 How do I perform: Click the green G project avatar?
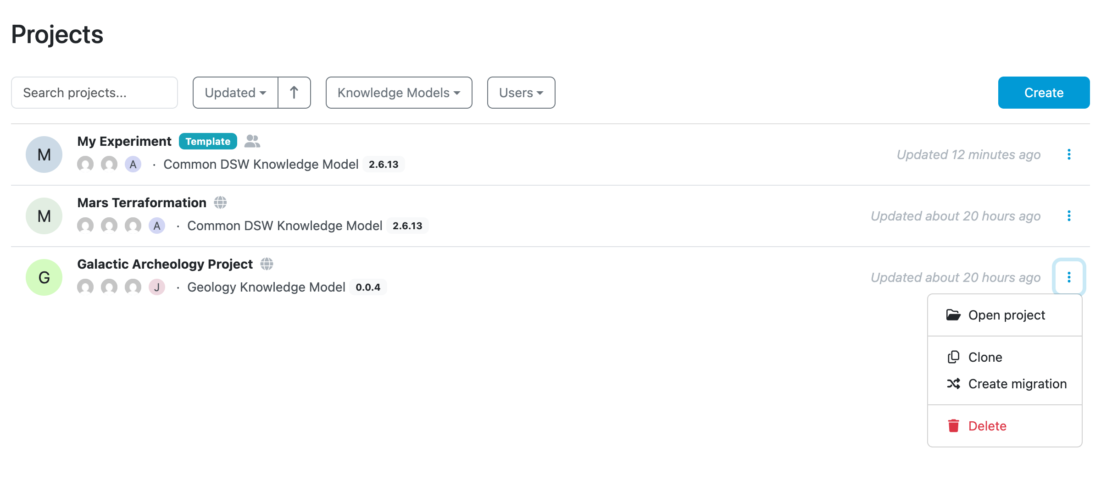coord(44,277)
